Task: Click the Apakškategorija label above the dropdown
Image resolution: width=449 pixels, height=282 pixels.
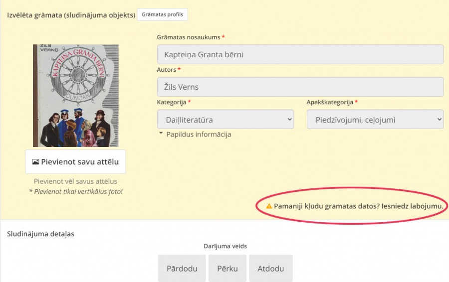Action: (x=330, y=102)
